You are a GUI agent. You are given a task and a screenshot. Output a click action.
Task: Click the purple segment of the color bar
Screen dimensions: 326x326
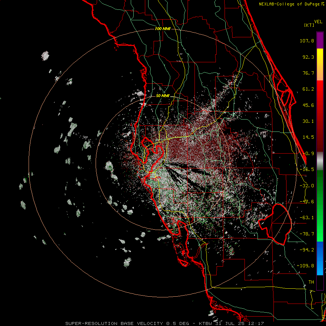[320, 40]
